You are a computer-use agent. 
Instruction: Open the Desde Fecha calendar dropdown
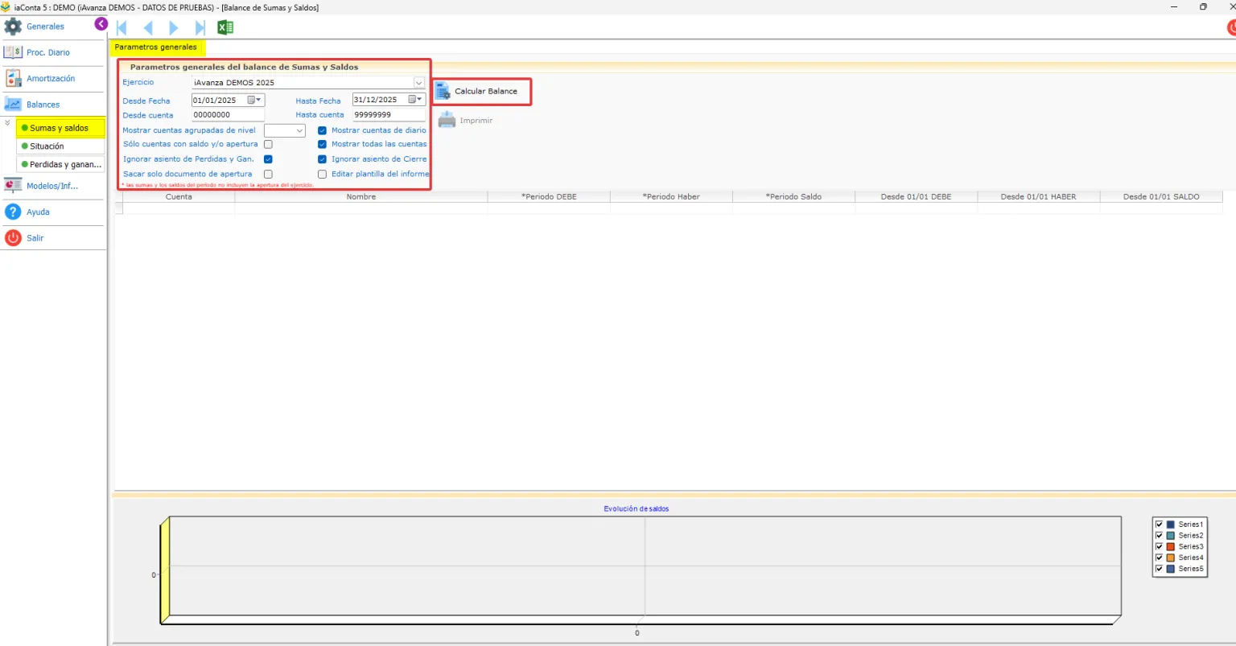(x=254, y=101)
